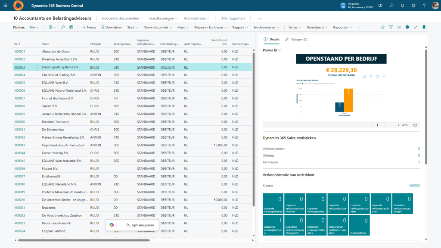441x248 pixels.
Task: Open the user profile avatar
Action: (435, 5)
